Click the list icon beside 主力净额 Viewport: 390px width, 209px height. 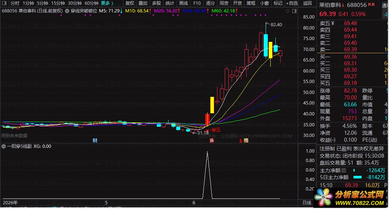(x=344, y=170)
